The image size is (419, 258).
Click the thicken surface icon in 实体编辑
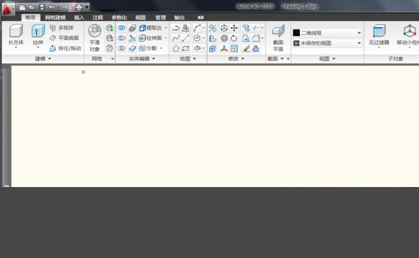(132, 48)
